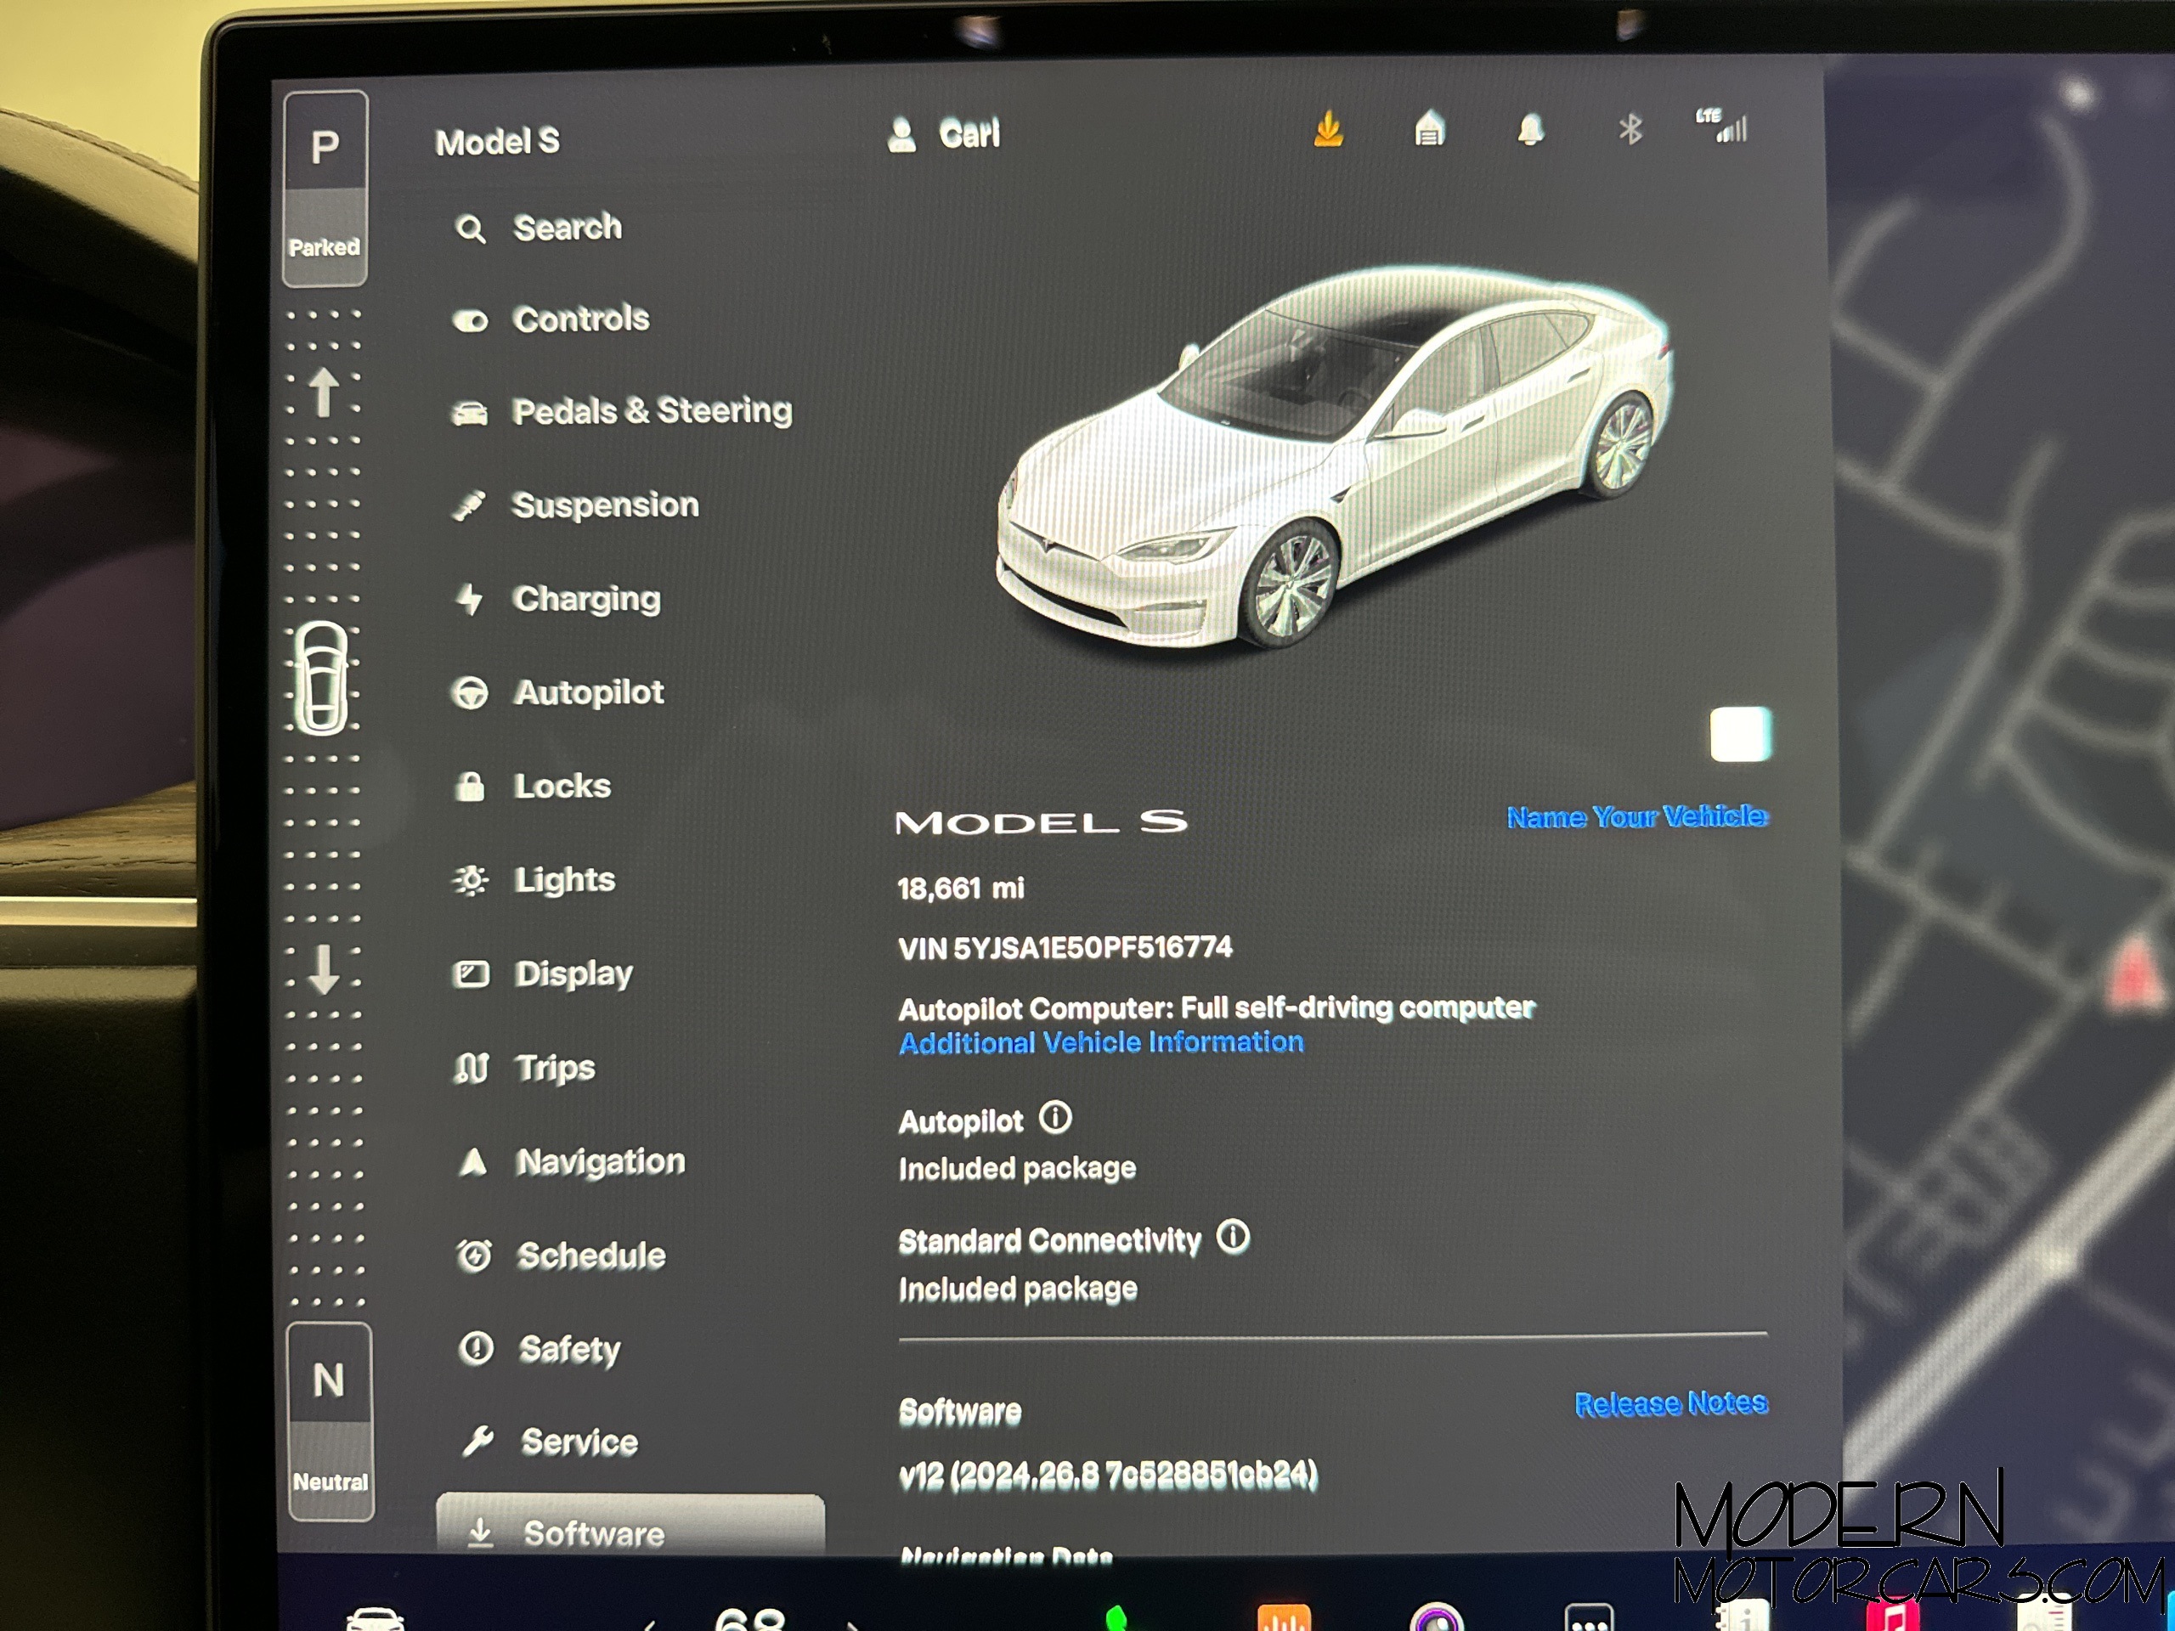Tap the car icon in bottom dock
The width and height of the screenshot is (2175, 1631).
[376, 1618]
